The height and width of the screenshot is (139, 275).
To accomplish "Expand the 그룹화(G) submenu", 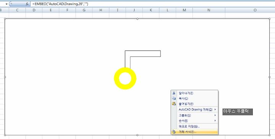I will point(194,115).
